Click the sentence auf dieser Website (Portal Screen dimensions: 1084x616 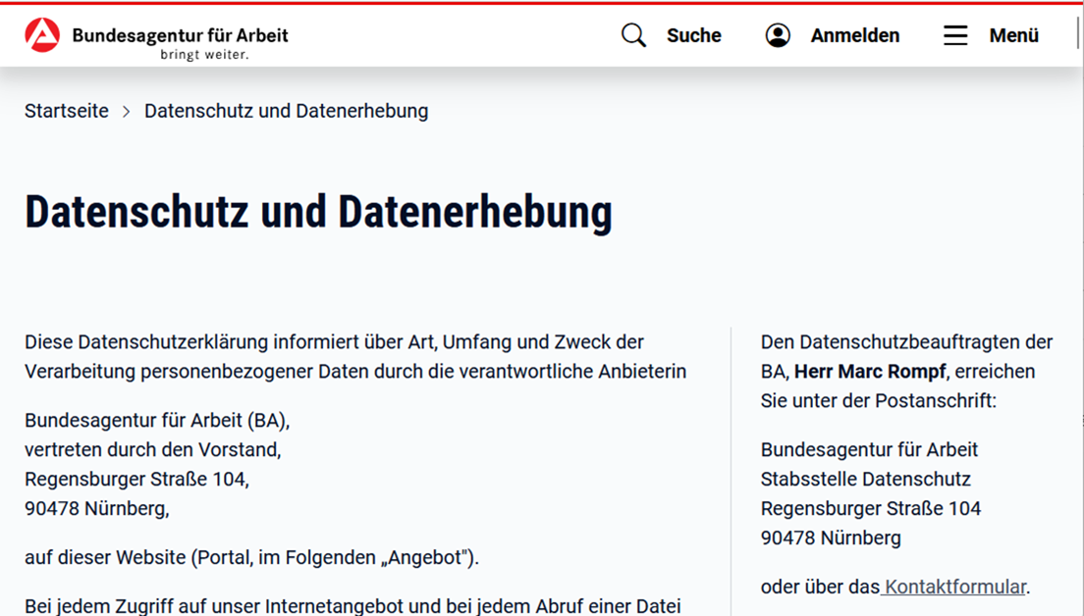pyautogui.click(x=251, y=557)
